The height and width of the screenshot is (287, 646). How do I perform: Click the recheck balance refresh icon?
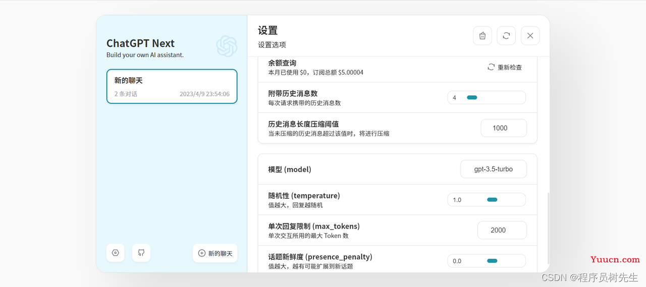(x=491, y=67)
